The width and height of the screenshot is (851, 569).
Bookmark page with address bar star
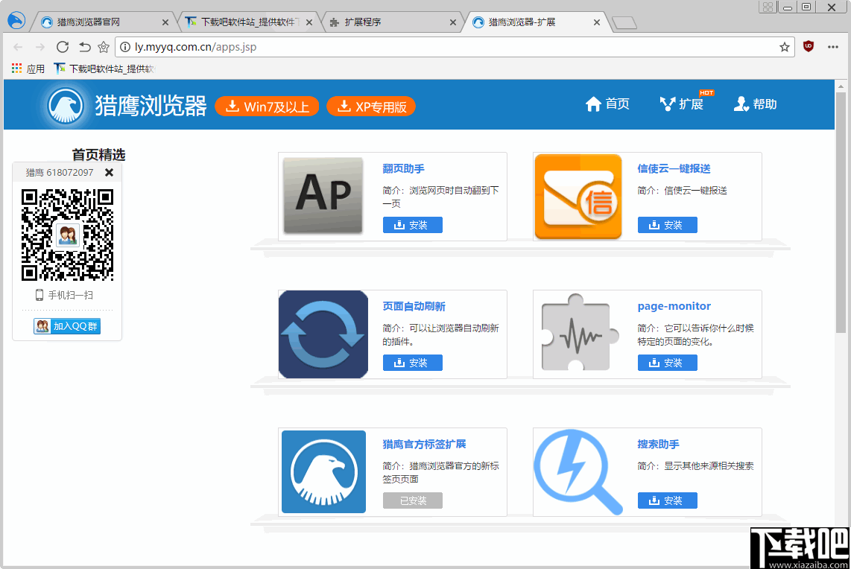pos(784,47)
